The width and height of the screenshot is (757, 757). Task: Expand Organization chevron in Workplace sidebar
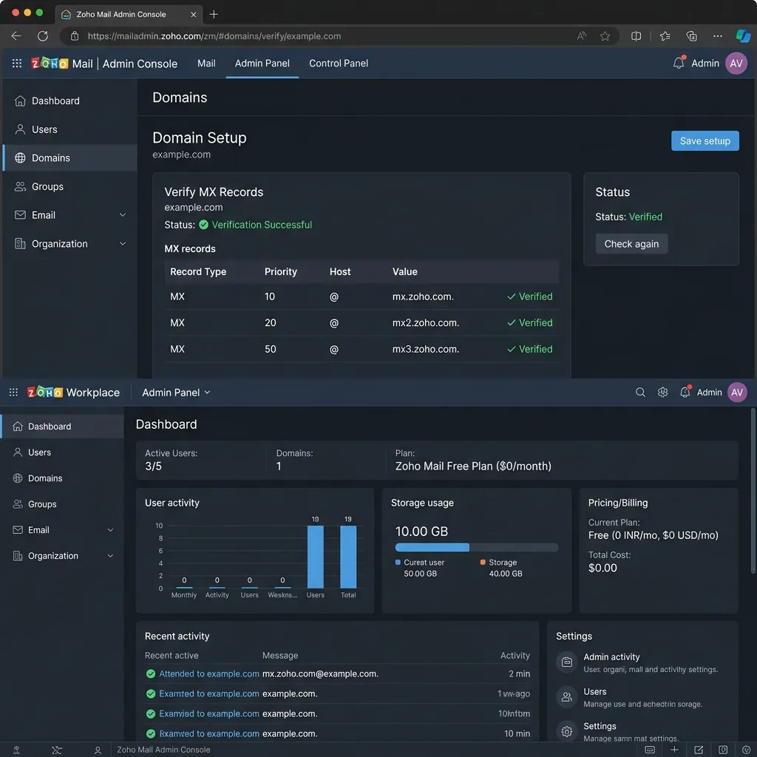click(x=111, y=556)
